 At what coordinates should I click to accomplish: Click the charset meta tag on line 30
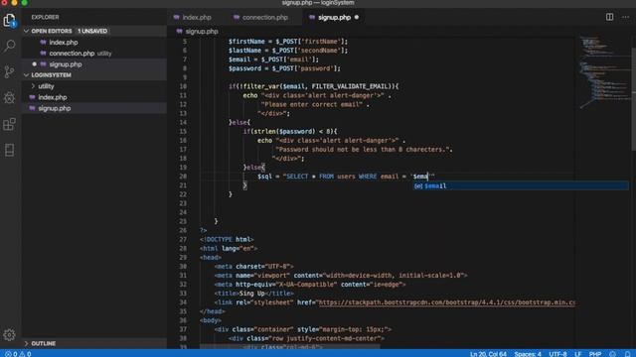coord(254,267)
